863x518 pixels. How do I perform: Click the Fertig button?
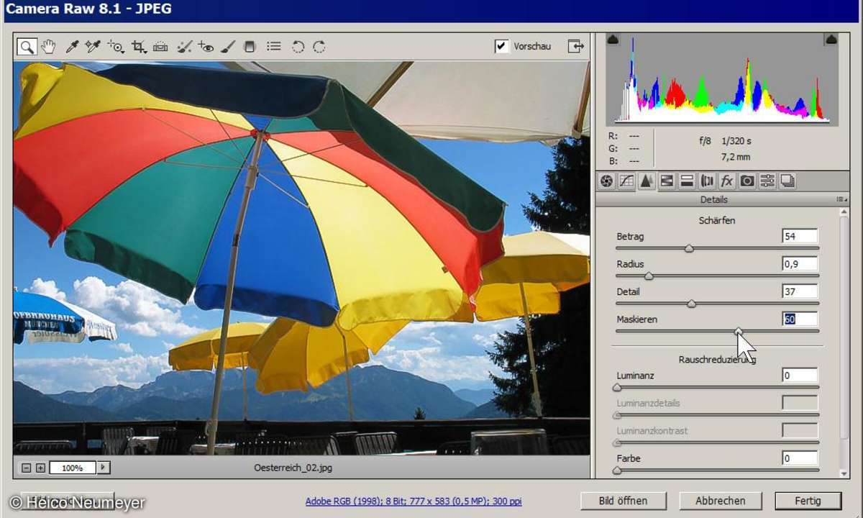point(808,501)
